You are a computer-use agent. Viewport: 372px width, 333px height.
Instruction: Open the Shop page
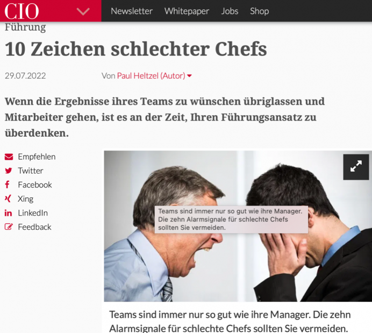click(259, 11)
